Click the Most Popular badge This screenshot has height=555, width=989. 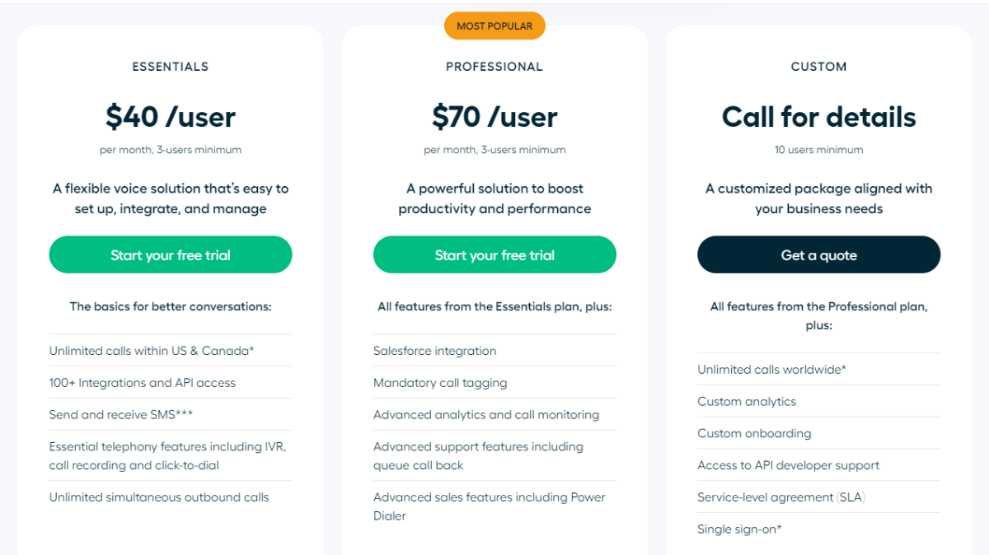point(494,26)
